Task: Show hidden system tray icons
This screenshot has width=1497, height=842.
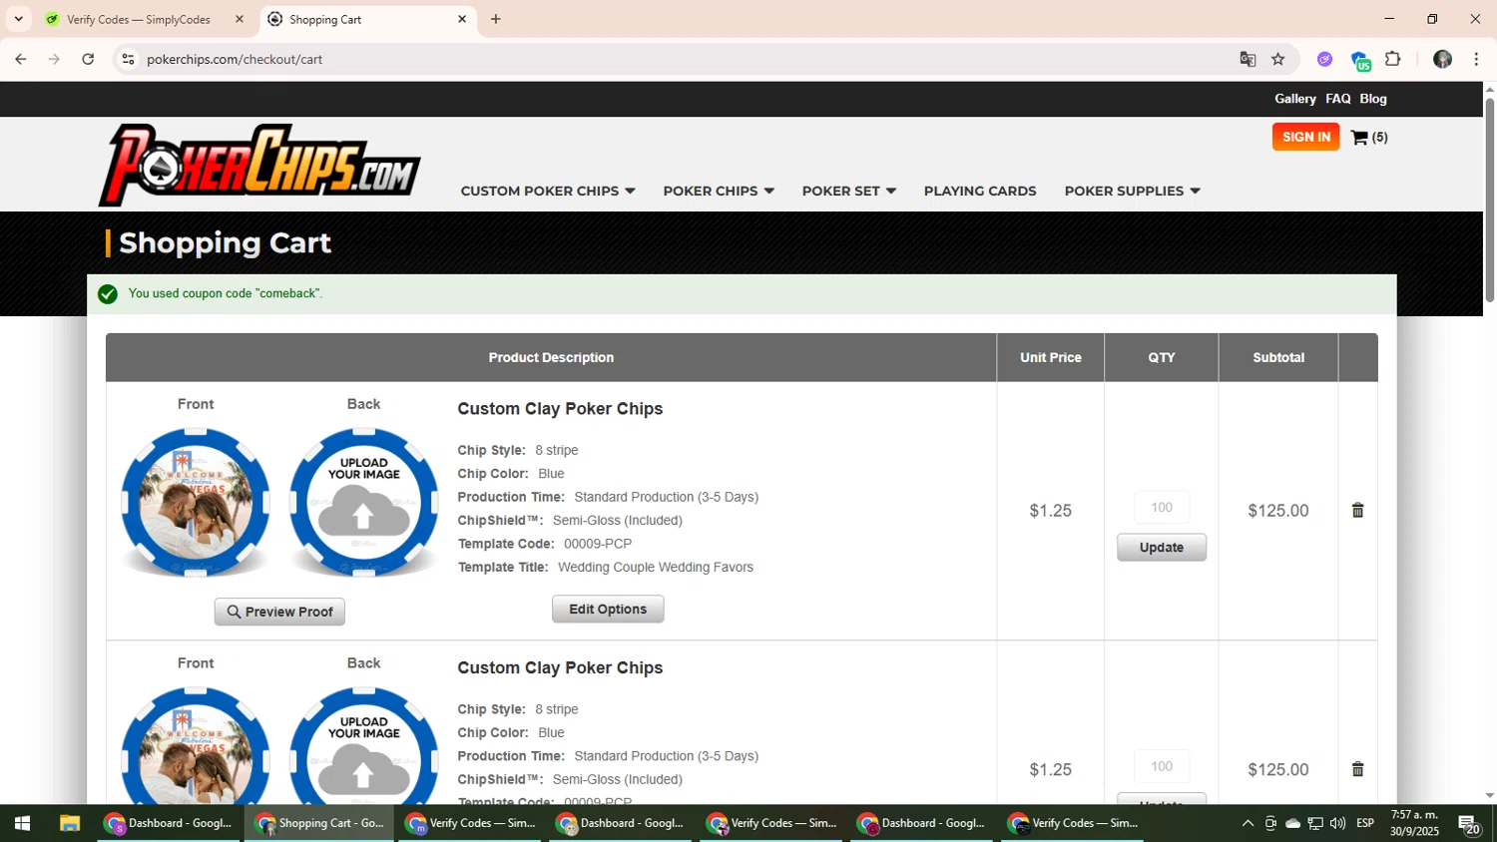Action: (1247, 823)
